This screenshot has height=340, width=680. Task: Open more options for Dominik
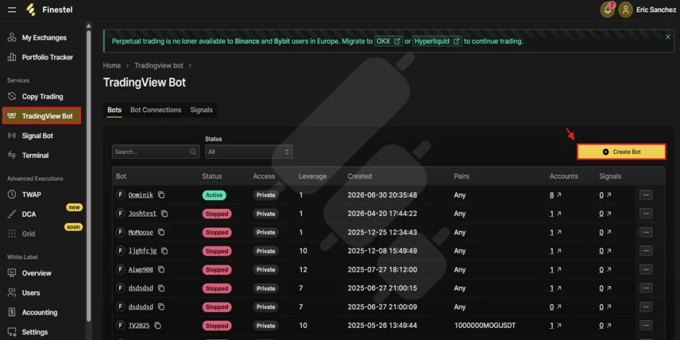pyautogui.click(x=645, y=195)
